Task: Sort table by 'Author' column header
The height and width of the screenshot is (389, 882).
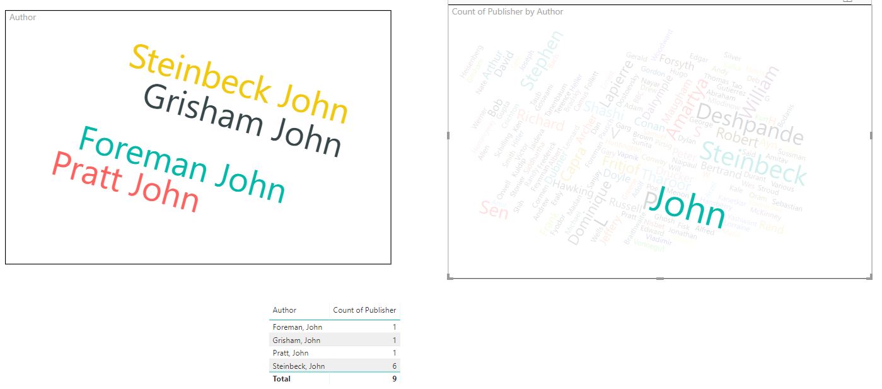Action: click(284, 310)
